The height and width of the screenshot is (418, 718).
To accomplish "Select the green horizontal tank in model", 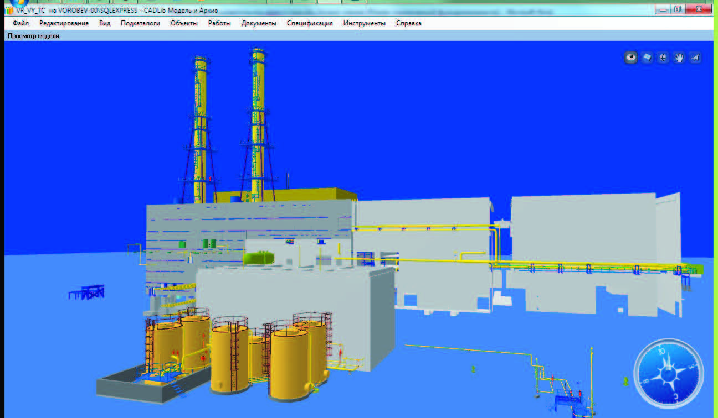I will pyautogui.click(x=259, y=257).
